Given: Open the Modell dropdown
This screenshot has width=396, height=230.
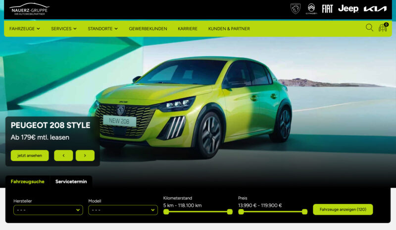Looking at the screenshot, I should (x=123, y=210).
